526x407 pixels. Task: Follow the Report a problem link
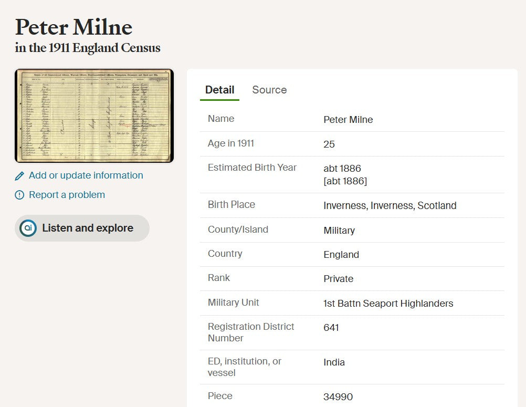pyautogui.click(x=67, y=195)
